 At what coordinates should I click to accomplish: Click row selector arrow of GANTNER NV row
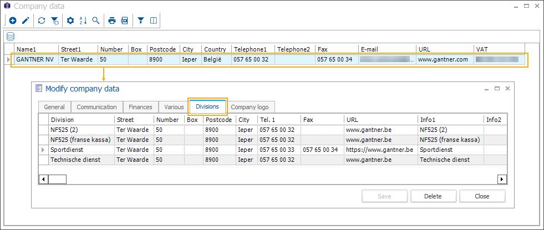[9, 59]
